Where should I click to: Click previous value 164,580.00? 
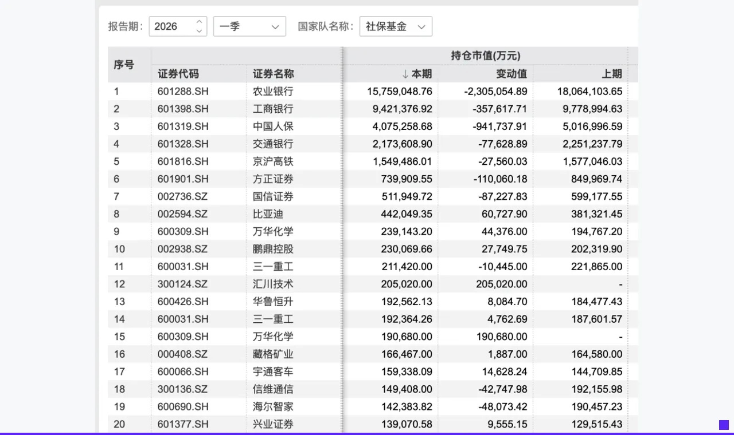[x=597, y=354]
